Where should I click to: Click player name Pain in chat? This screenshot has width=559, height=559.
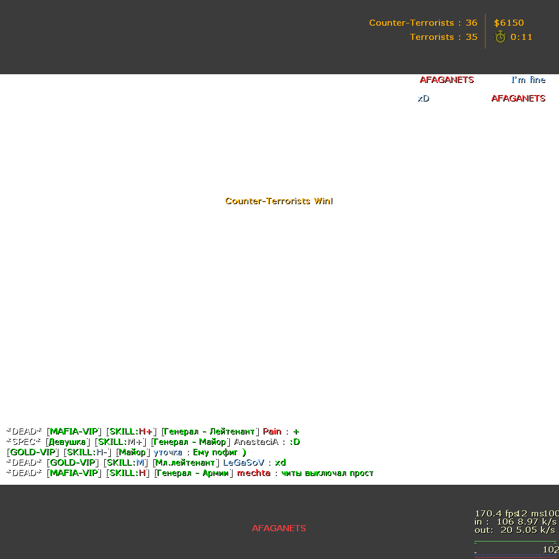click(x=272, y=432)
